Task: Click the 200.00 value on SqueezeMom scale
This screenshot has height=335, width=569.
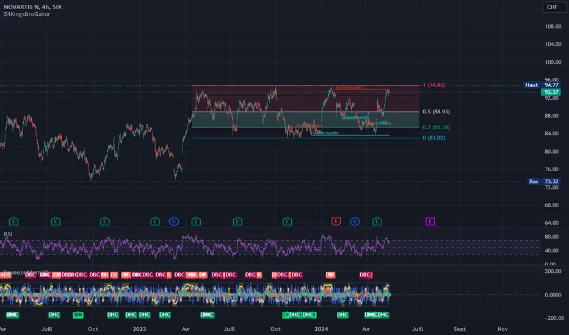Action: pyautogui.click(x=553, y=271)
